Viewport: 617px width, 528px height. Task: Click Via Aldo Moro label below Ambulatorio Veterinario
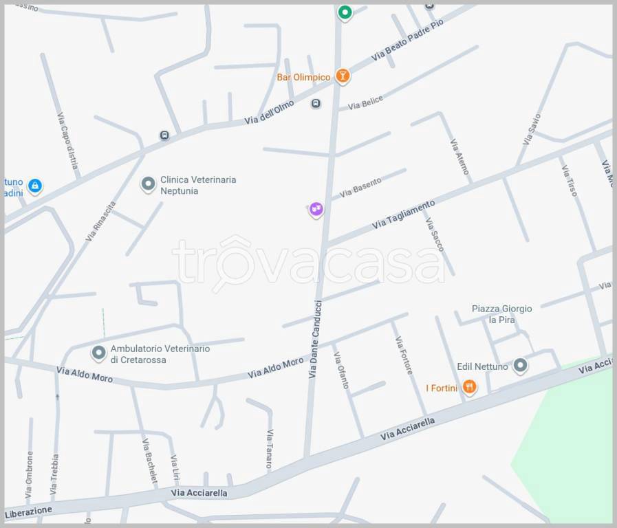coord(84,374)
